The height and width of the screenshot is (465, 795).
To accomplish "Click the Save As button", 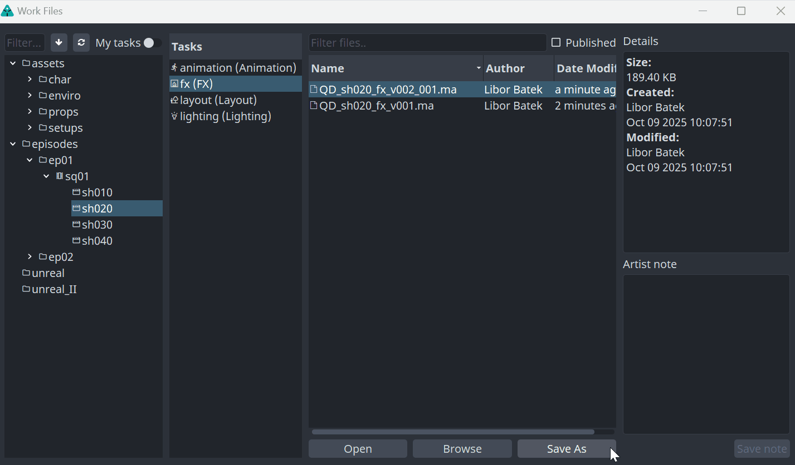I will coord(566,449).
